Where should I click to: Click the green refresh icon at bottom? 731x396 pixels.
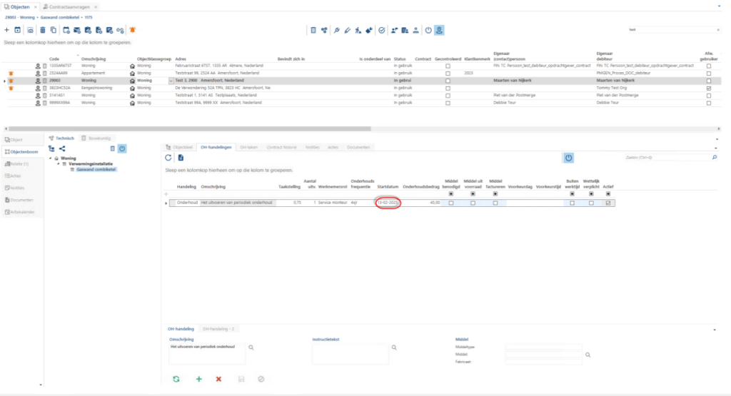pos(176,379)
